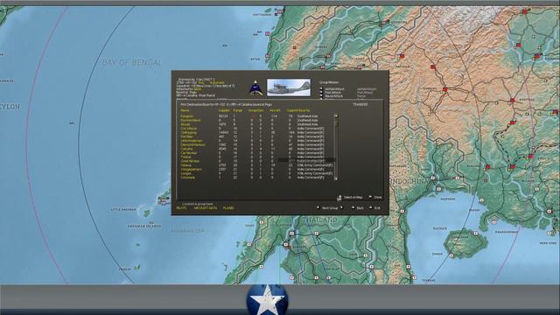Sort by the Supplies column header
This screenshot has height=315, width=560.
click(224, 110)
